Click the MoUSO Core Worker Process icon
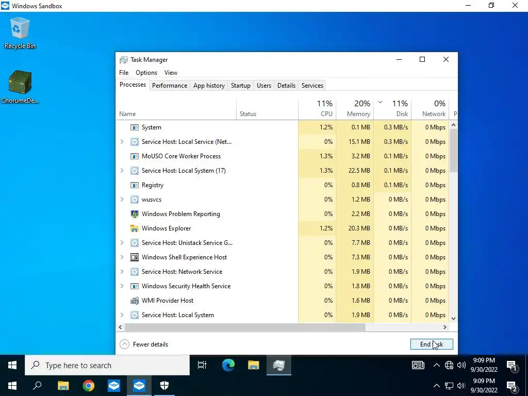Screen dimensions: 528x396 point(135,156)
